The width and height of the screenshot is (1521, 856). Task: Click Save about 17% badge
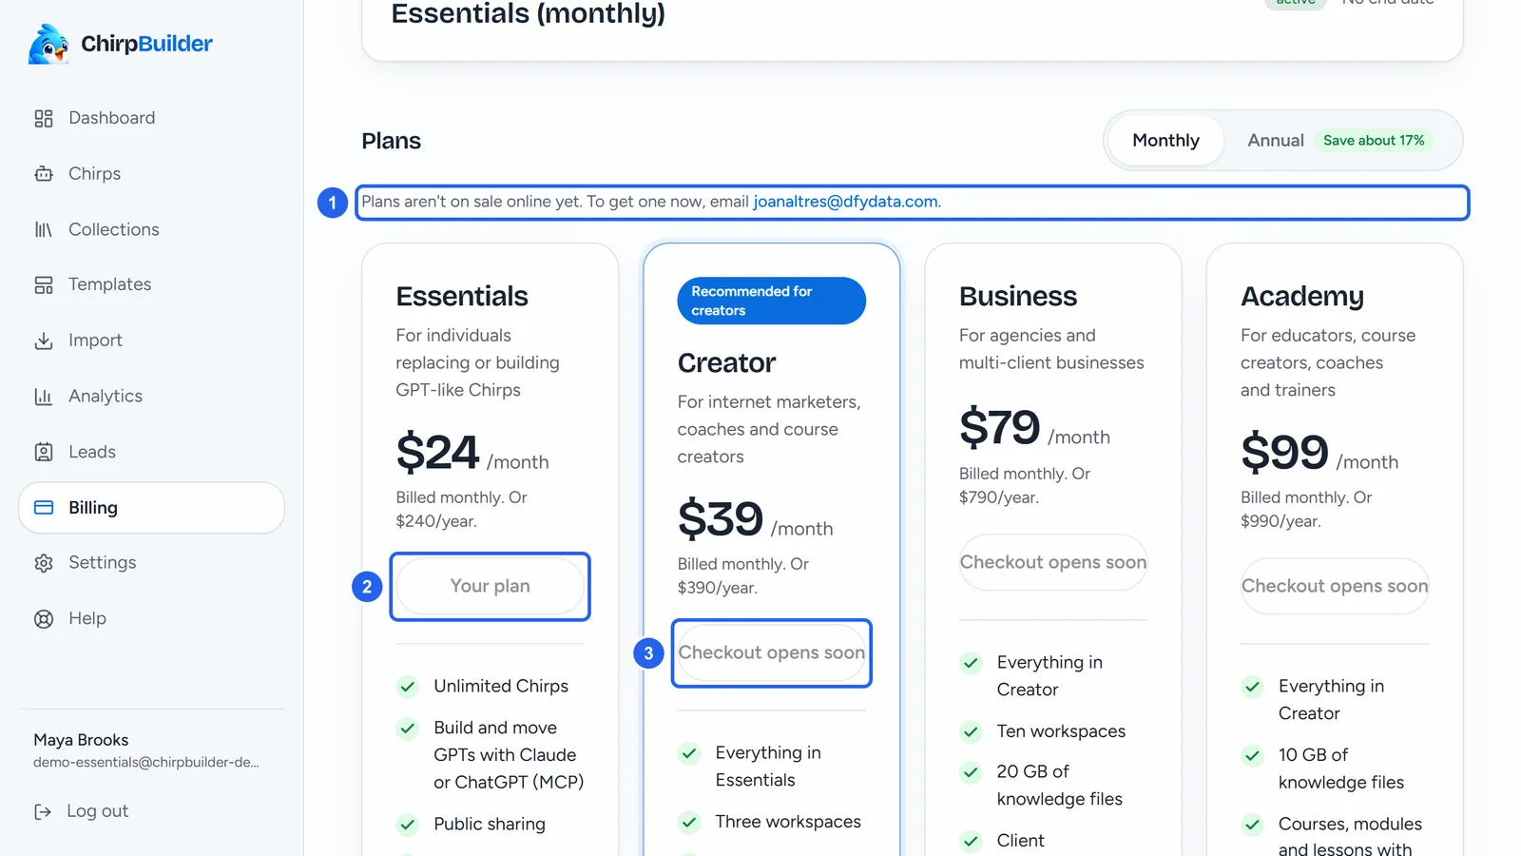[1374, 141]
